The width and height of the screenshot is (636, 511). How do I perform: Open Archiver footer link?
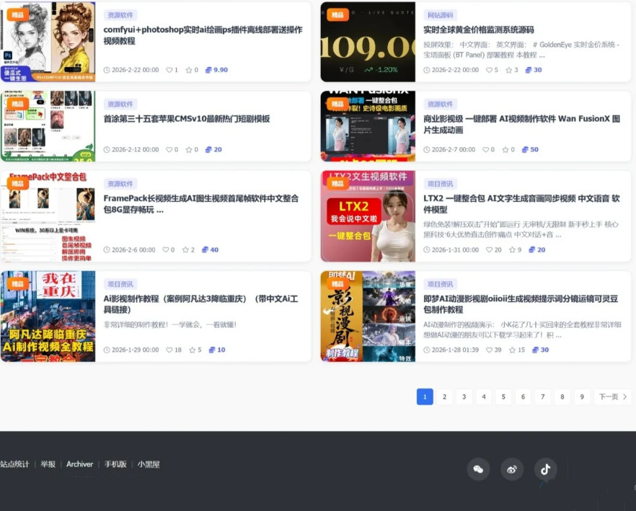coord(79,464)
